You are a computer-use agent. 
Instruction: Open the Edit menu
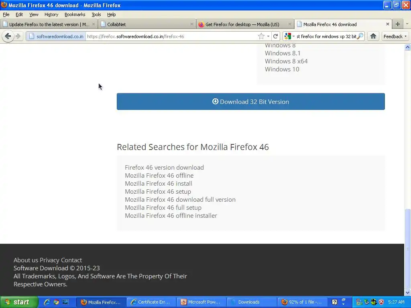19,14
